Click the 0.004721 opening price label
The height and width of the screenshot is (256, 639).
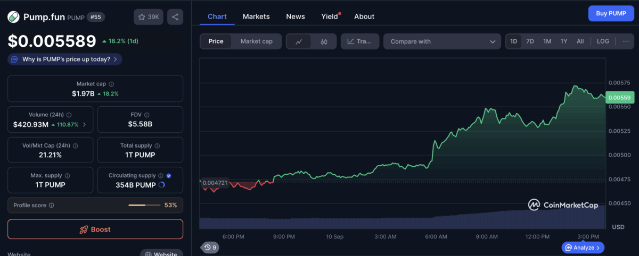[x=215, y=183]
